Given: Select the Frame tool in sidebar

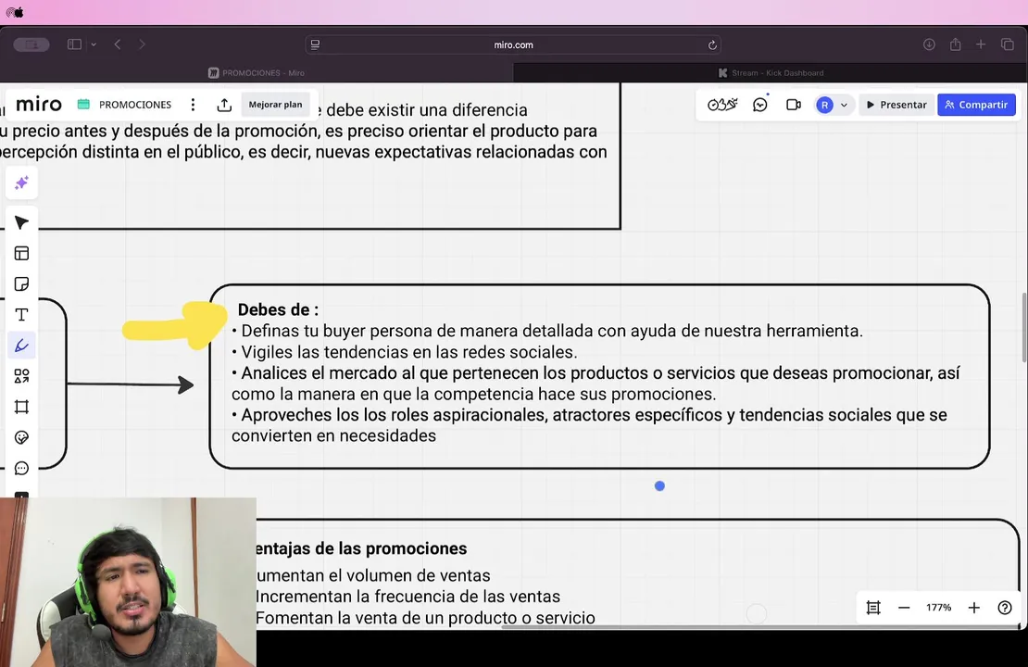Looking at the screenshot, I should [21, 407].
